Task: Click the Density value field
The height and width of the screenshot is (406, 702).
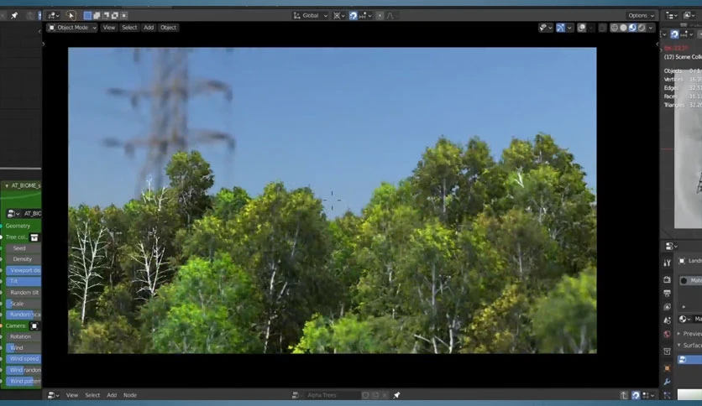Action: tap(24, 259)
